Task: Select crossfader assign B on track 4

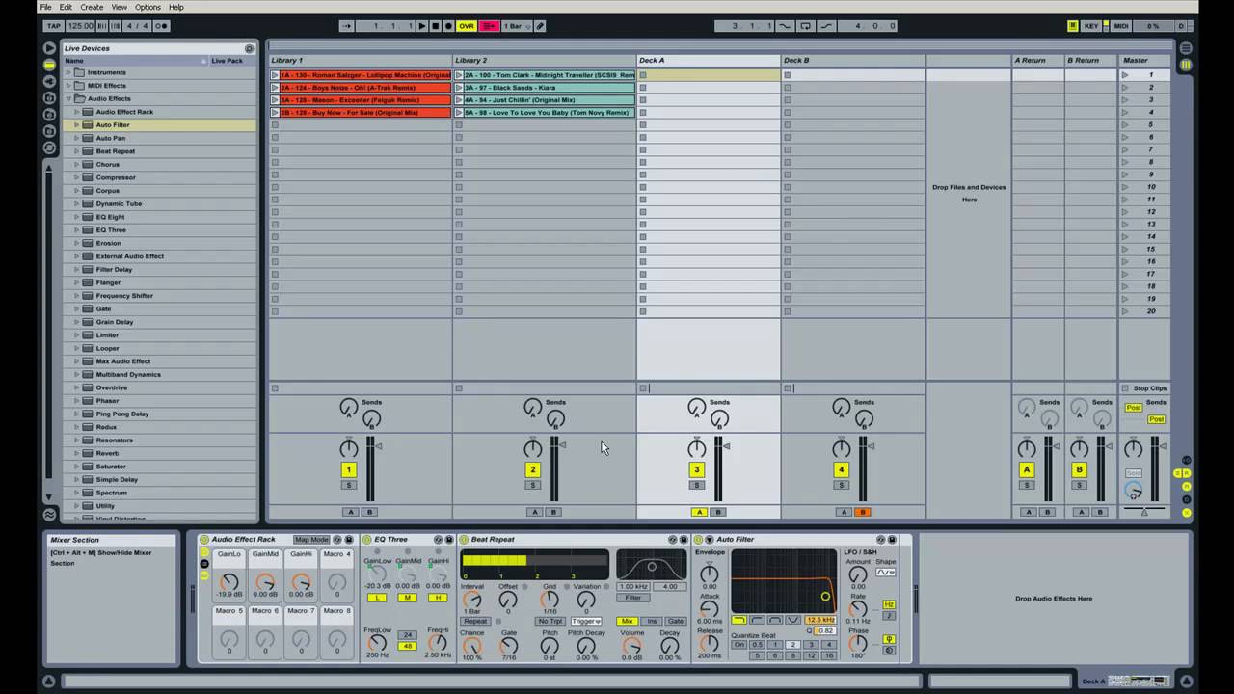Action: tap(862, 512)
